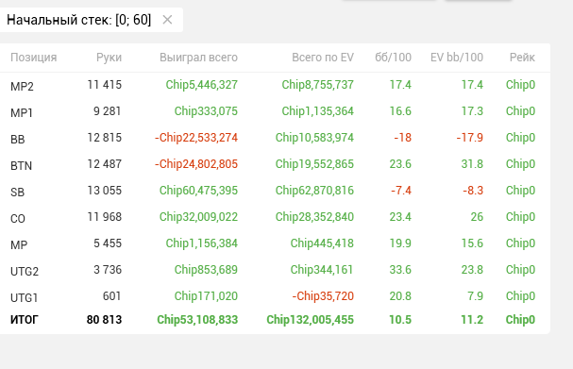
Task: Sort by Рейк column header
Action: coord(522,58)
